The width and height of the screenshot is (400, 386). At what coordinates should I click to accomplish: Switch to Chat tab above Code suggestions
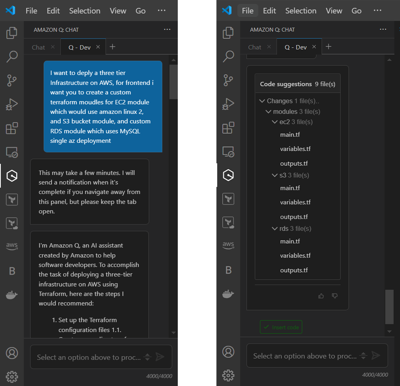(254, 47)
